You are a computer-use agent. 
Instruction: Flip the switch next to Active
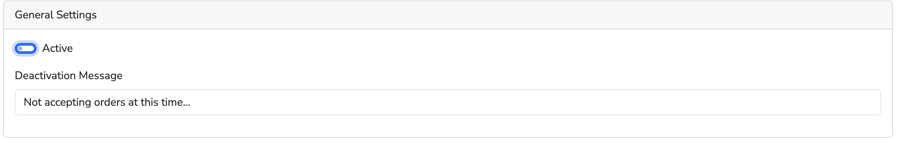pyautogui.click(x=25, y=48)
